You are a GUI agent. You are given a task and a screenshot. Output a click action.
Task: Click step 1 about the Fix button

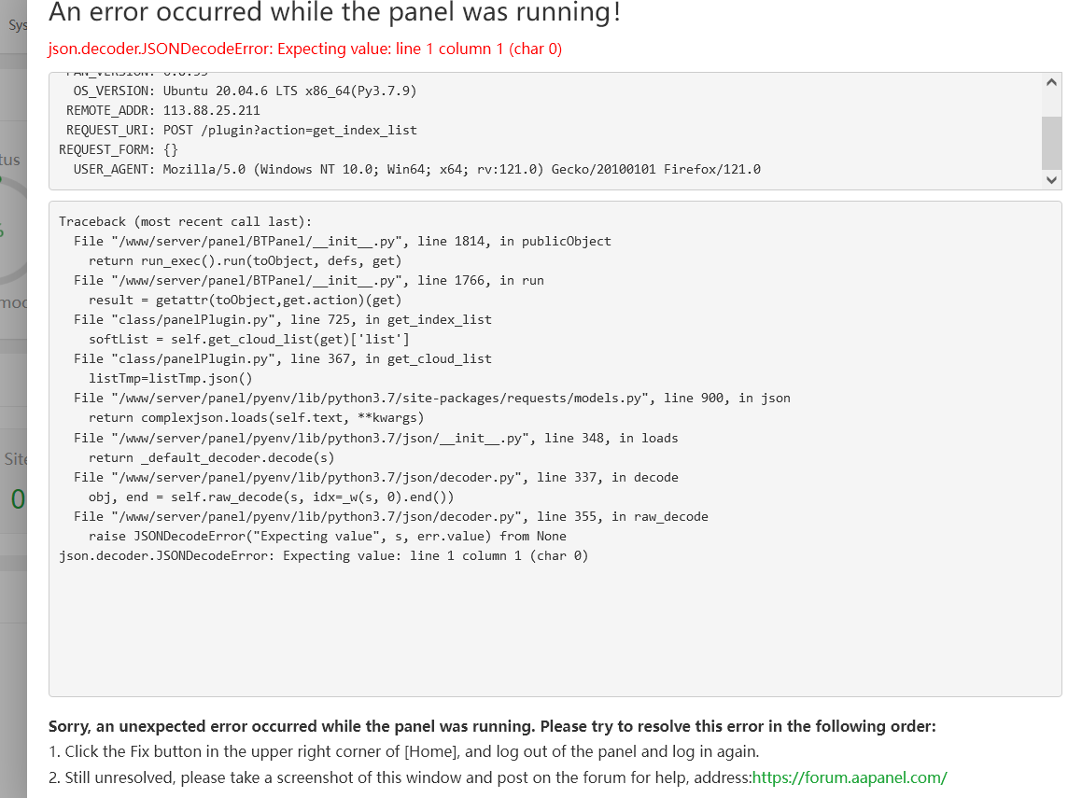pyautogui.click(x=403, y=751)
